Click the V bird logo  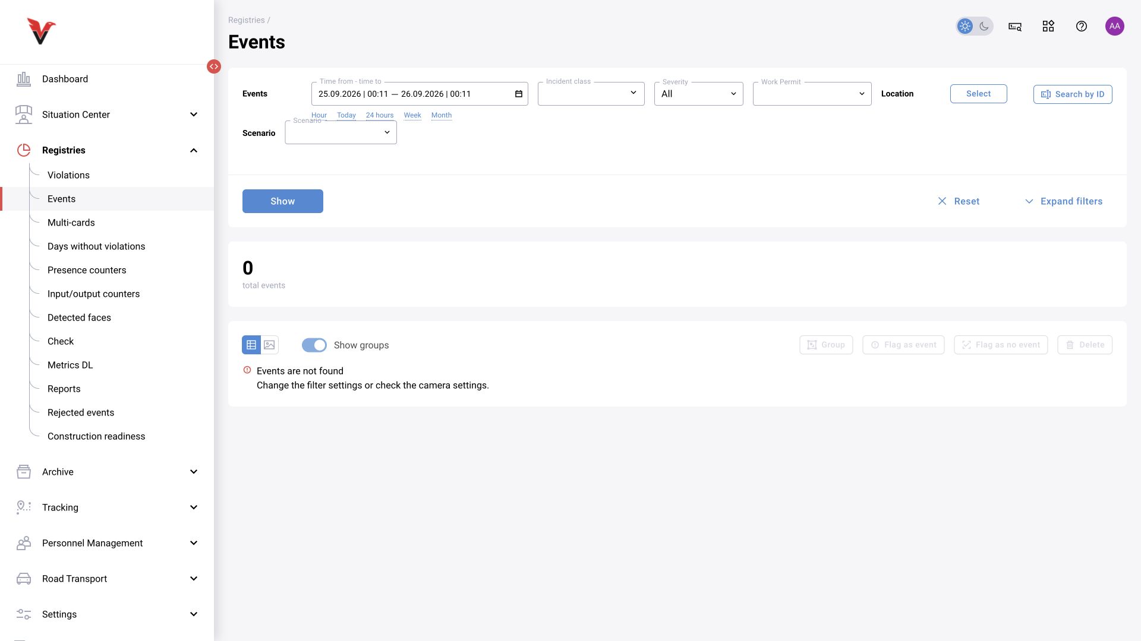click(41, 31)
